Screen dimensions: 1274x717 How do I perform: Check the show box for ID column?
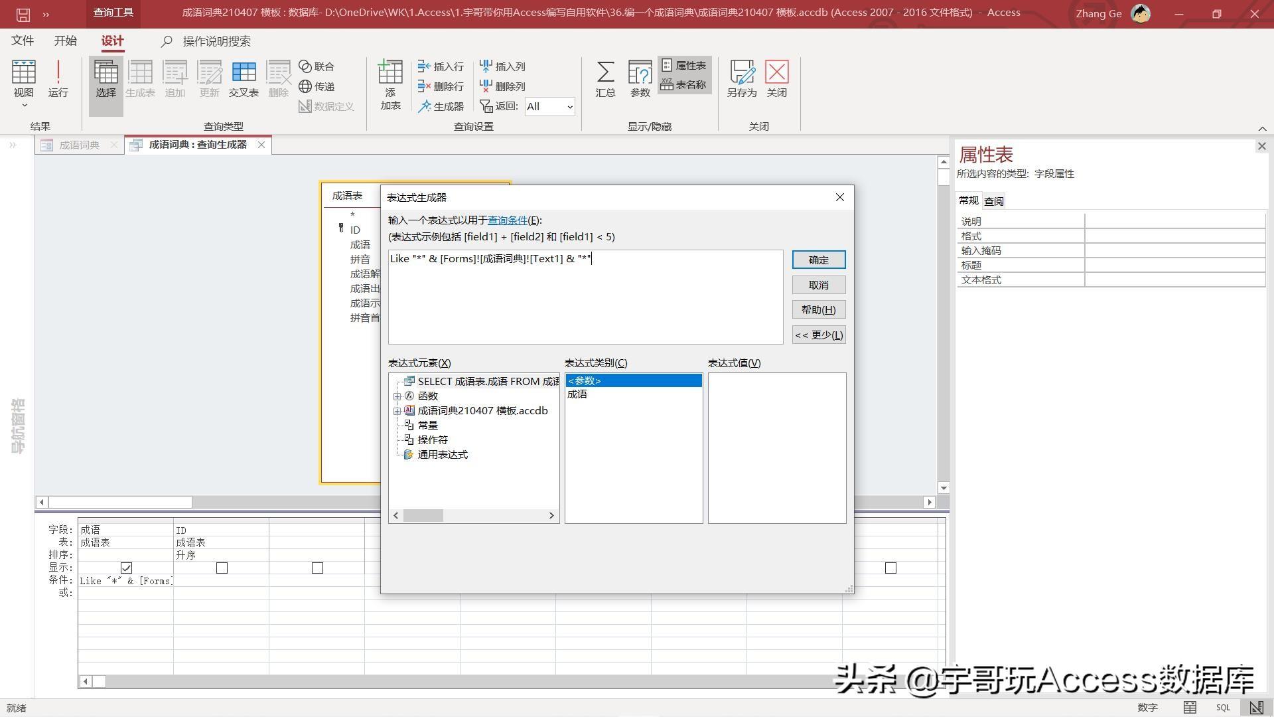[x=222, y=568]
